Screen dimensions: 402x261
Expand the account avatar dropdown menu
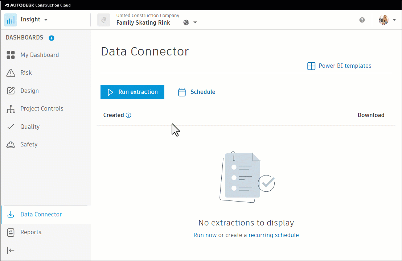(394, 20)
